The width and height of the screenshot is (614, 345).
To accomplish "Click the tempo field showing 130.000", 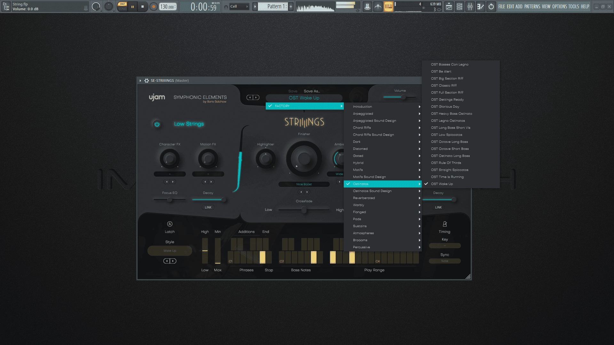I will [168, 7].
